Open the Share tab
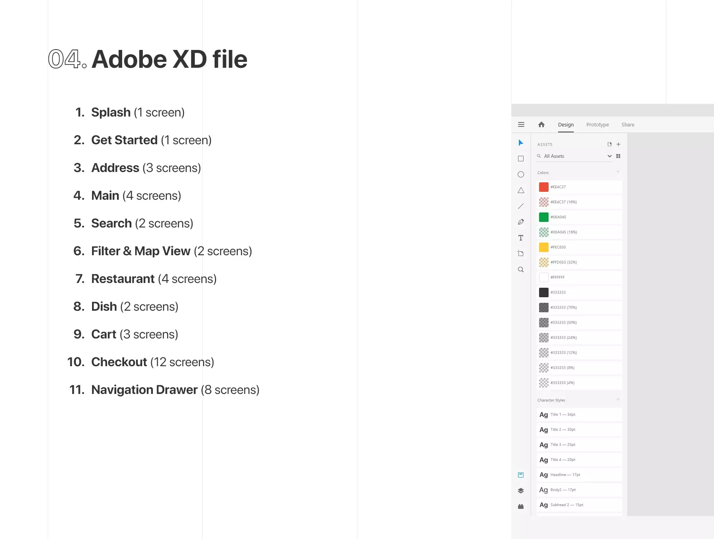 (628, 124)
